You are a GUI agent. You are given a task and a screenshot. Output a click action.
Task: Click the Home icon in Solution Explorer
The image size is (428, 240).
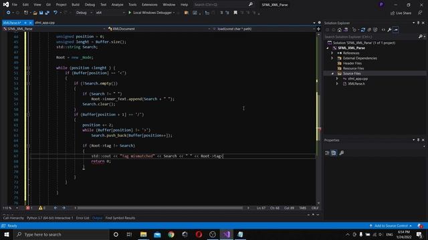coord(339,30)
